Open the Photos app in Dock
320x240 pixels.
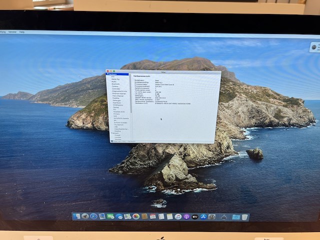(x=135, y=216)
